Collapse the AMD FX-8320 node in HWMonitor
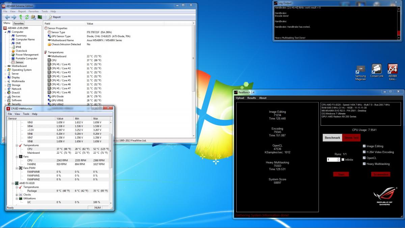 point(13,183)
